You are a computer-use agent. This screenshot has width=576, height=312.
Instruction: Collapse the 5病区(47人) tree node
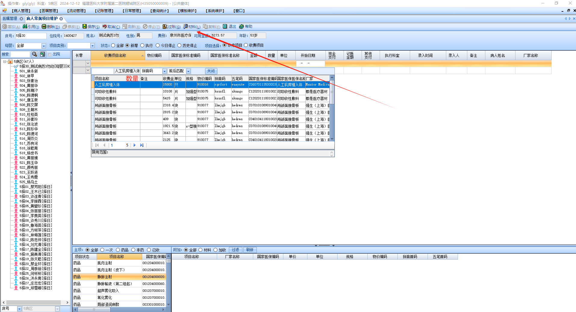5,61
